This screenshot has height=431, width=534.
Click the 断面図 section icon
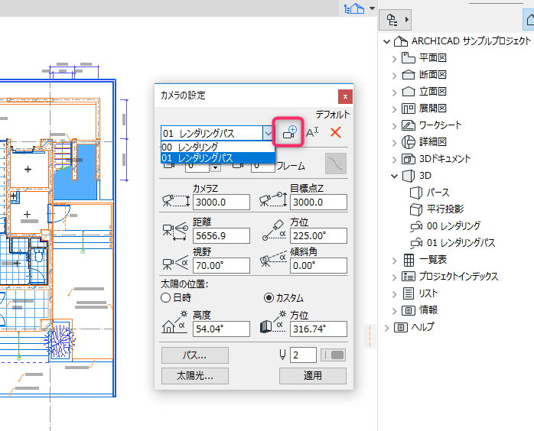[408, 74]
